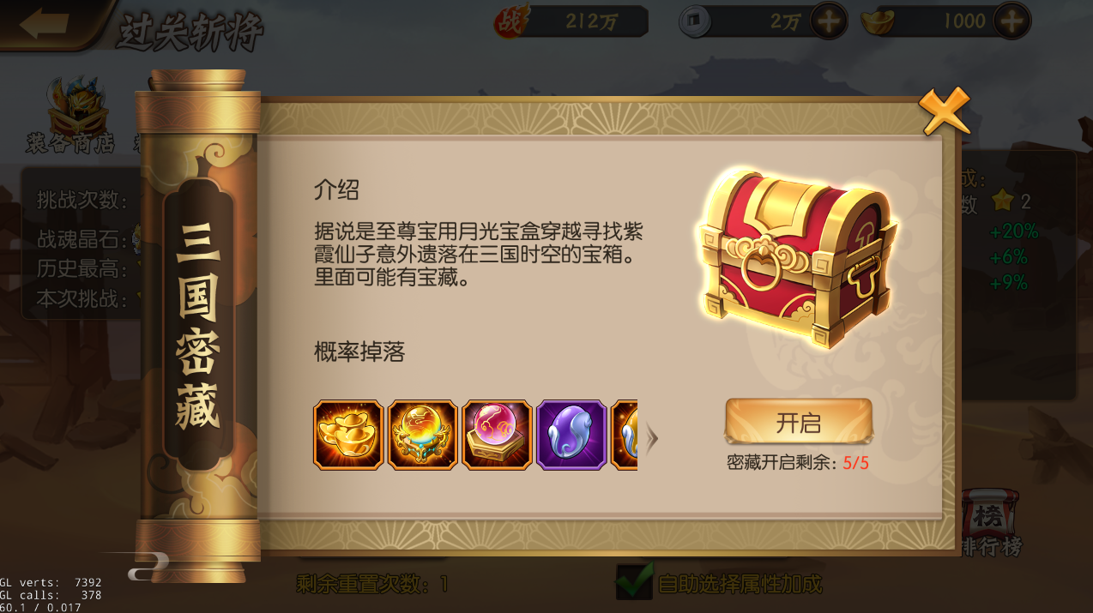This screenshot has width=1093, height=613.
Task: Close the 三国密藏 popup with X
Action: pyautogui.click(x=945, y=111)
